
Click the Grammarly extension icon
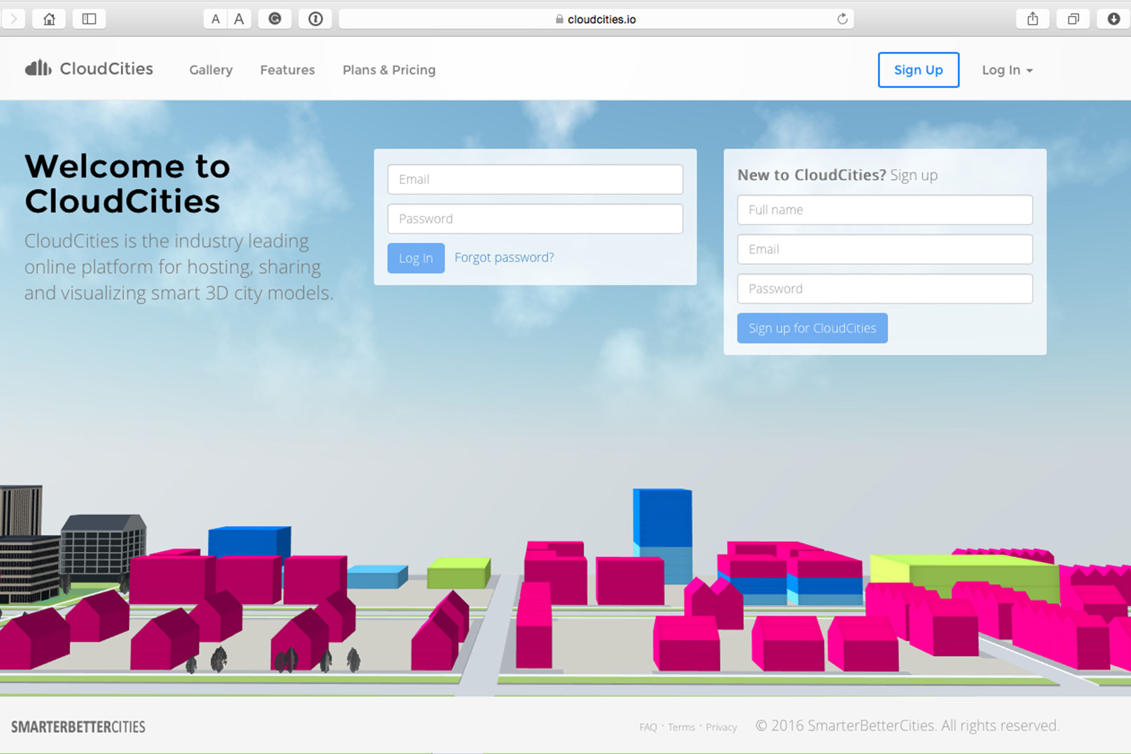click(x=274, y=19)
